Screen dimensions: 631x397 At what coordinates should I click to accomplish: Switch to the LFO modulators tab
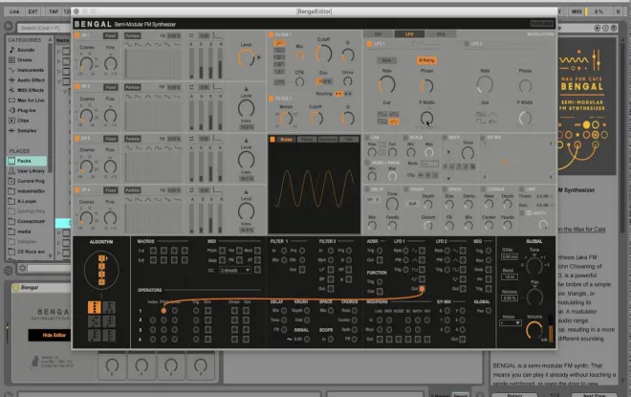409,34
